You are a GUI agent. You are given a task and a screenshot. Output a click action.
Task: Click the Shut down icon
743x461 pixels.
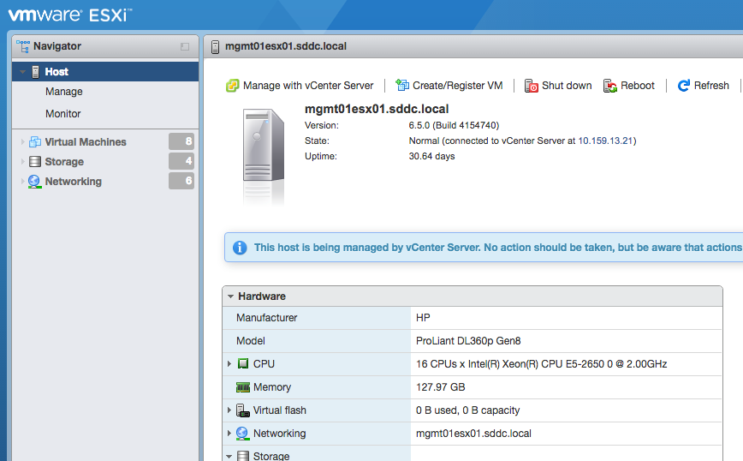pos(532,86)
